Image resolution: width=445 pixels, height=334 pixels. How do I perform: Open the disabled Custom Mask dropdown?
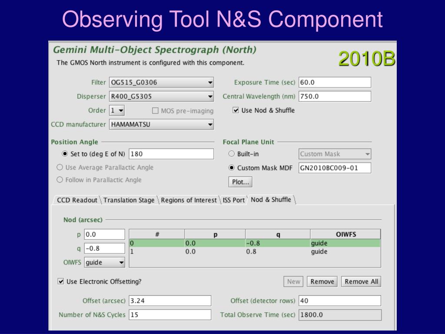(x=335, y=154)
